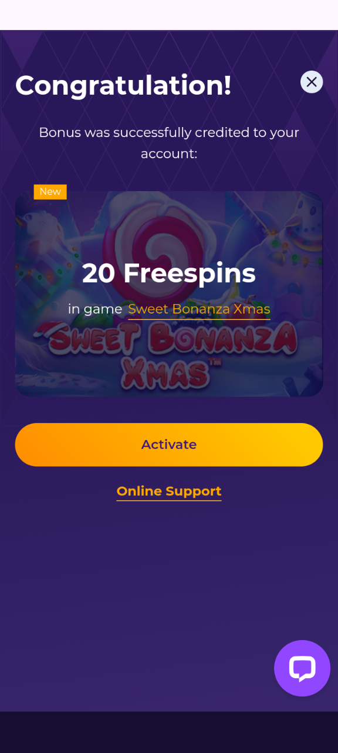Click the 20 Freespins headline text
338x753 pixels.
169,273
